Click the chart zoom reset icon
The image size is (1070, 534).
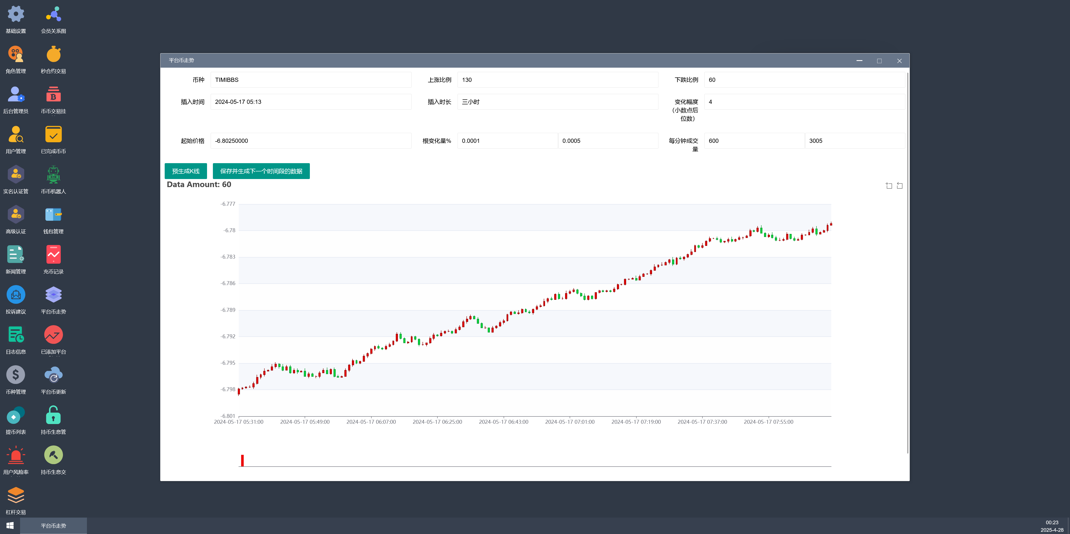click(900, 185)
